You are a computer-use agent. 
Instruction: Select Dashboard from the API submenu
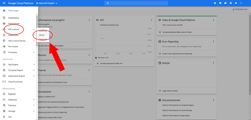coord(43,31)
